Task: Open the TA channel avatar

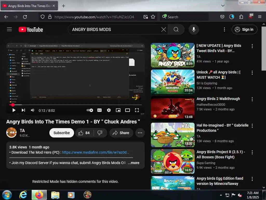Action: click(11, 133)
